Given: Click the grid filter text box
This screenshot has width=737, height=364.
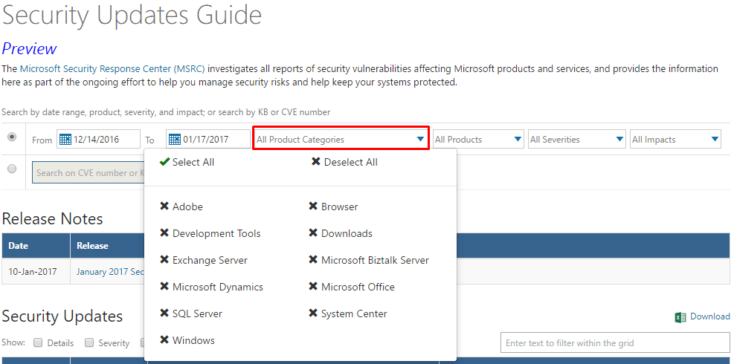Looking at the screenshot, I should tap(615, 343).
